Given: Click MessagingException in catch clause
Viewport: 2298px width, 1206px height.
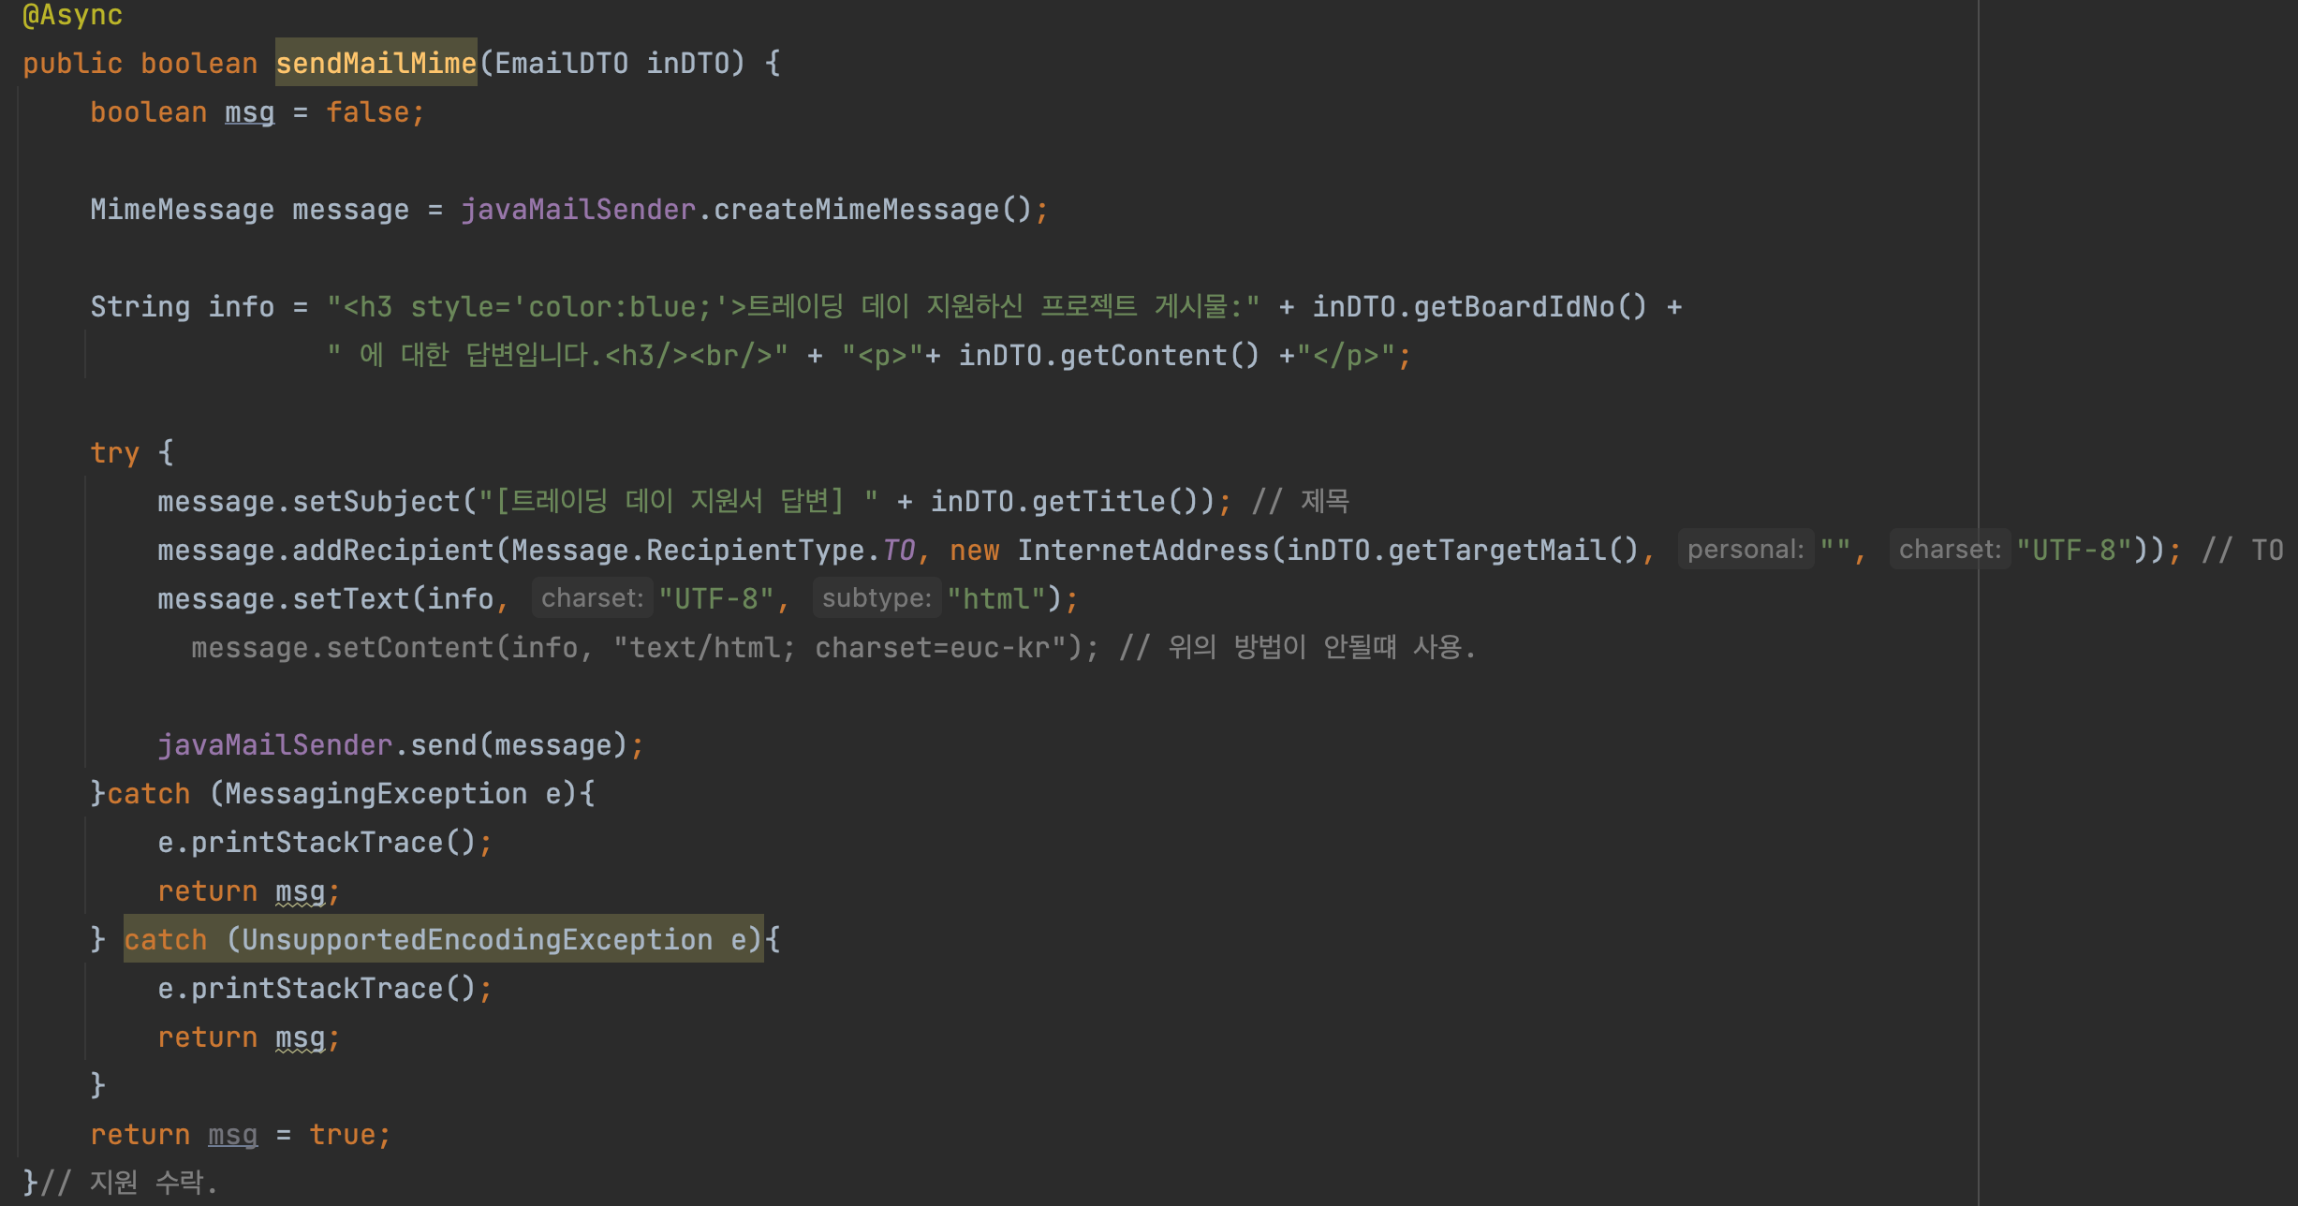Looking at the screenshot, I should [376, 793].
